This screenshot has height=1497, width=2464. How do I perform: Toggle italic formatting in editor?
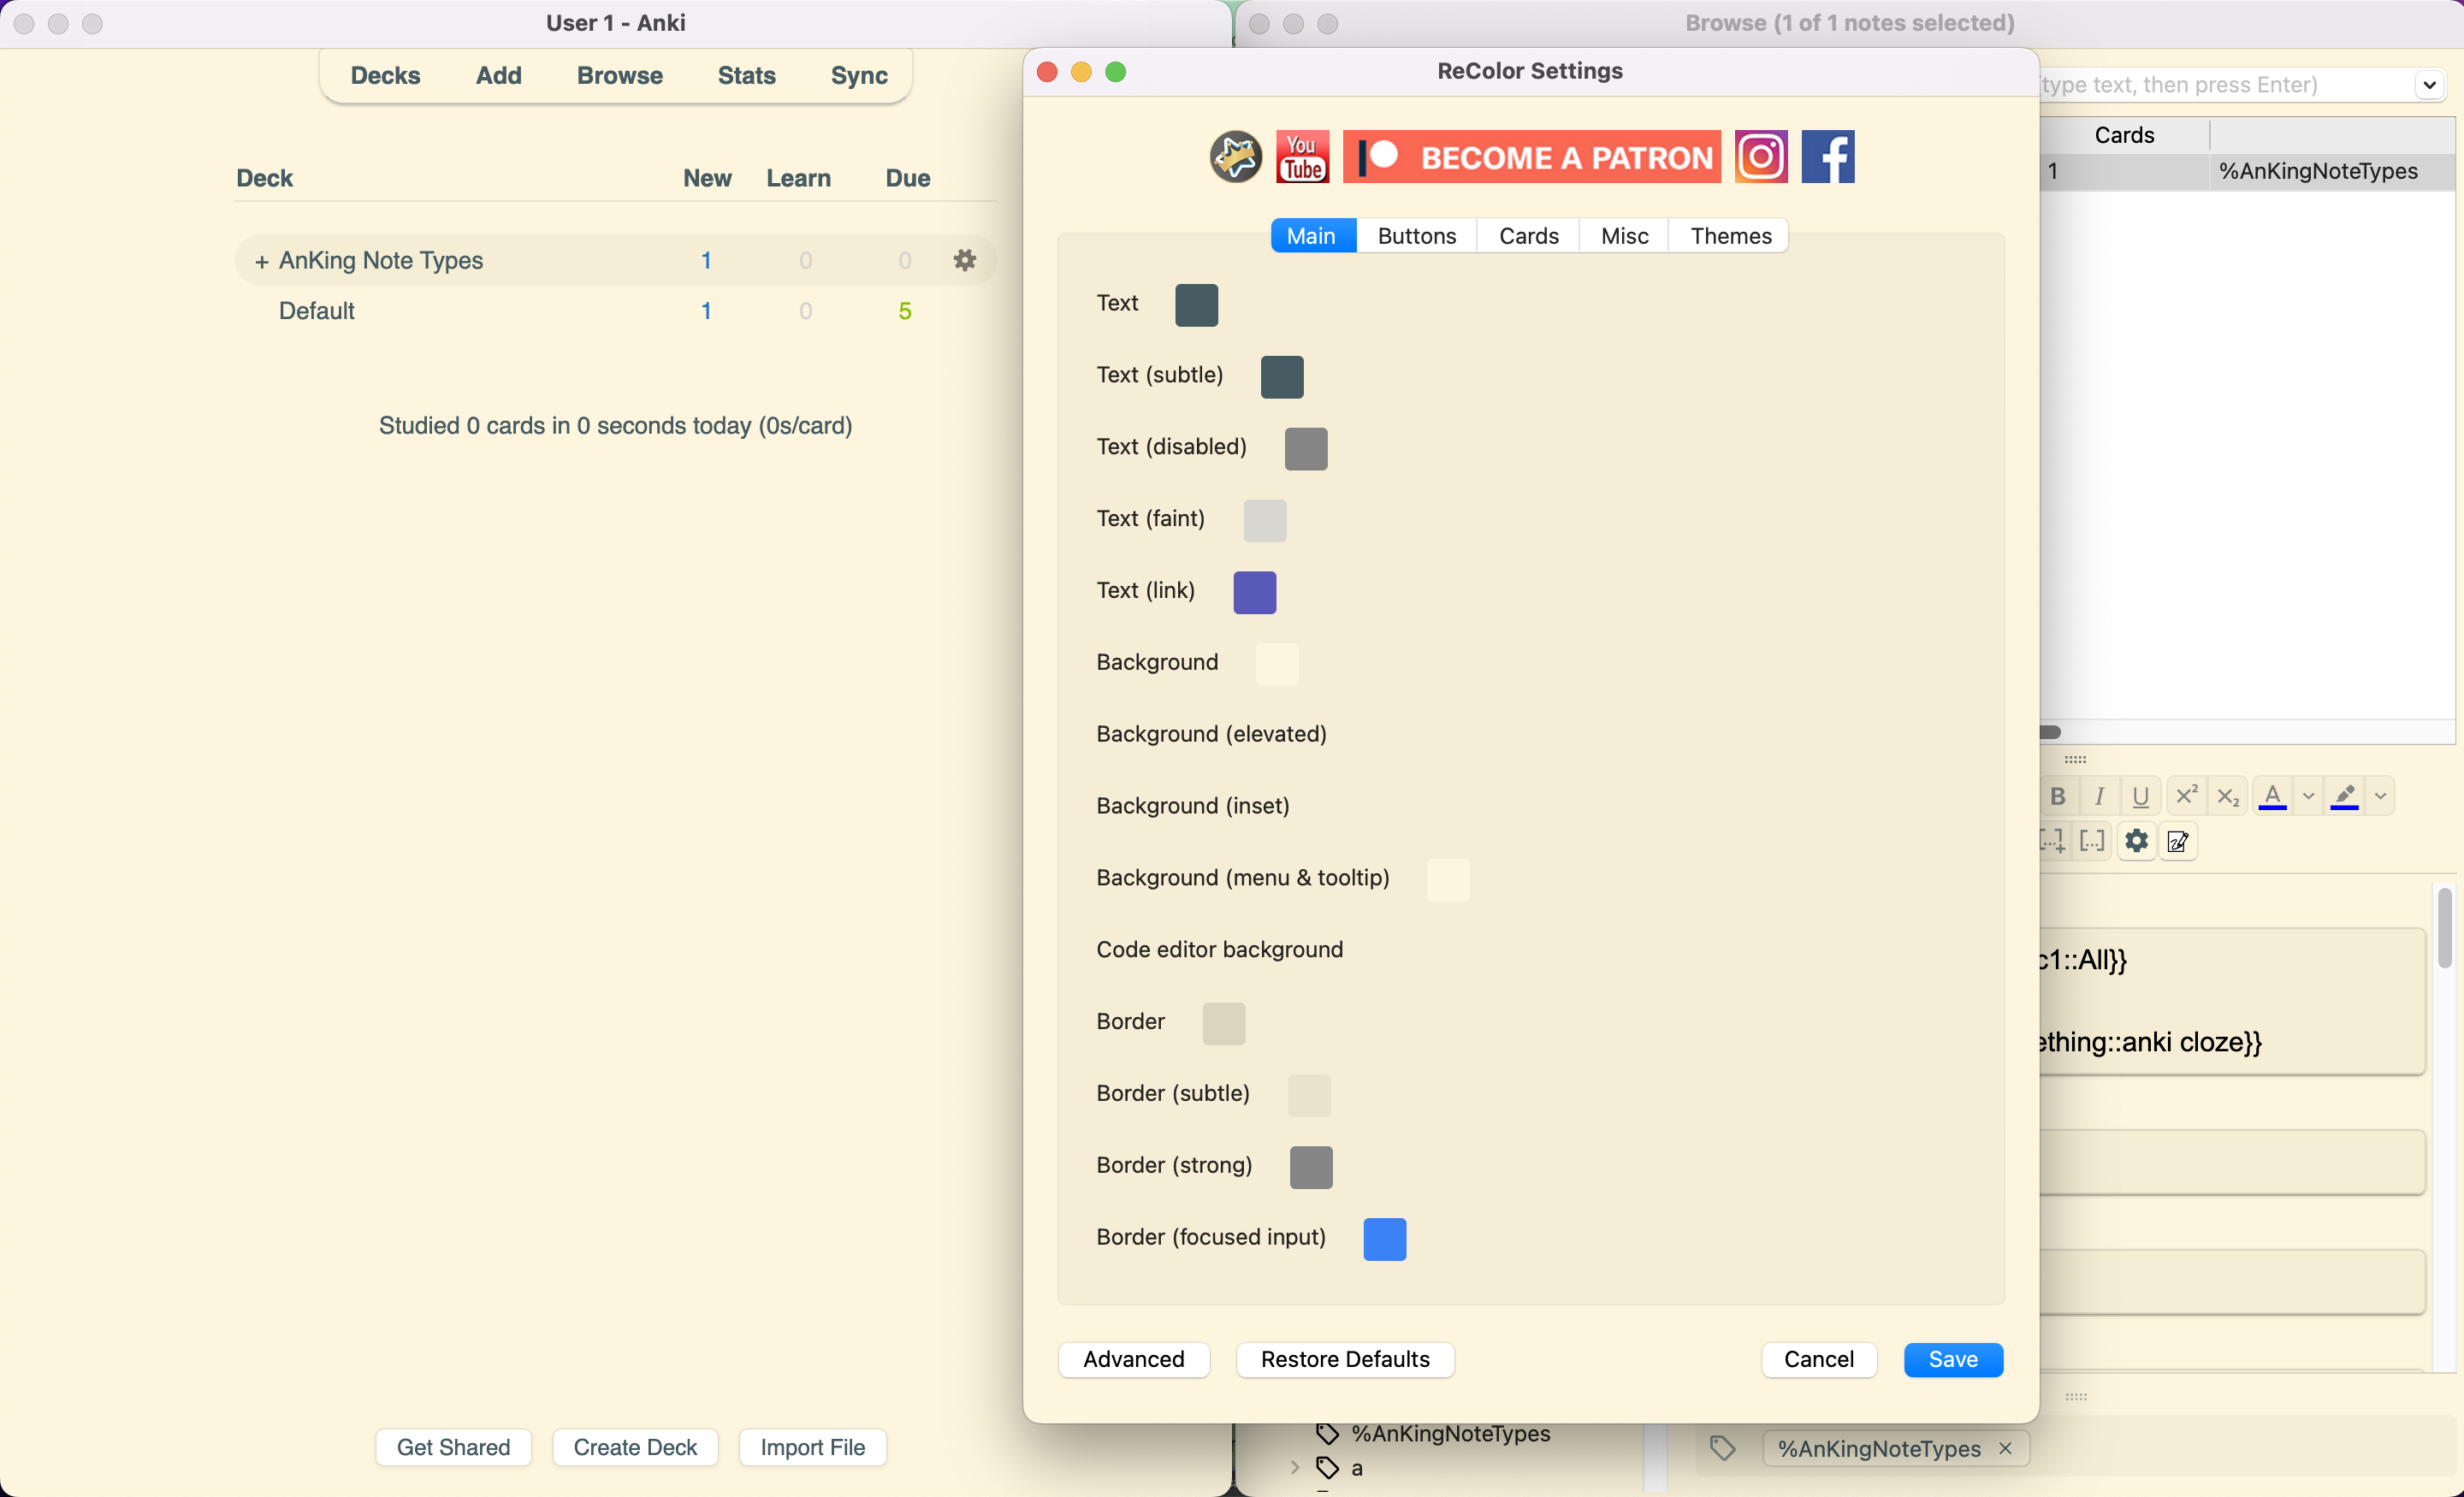2099,796
